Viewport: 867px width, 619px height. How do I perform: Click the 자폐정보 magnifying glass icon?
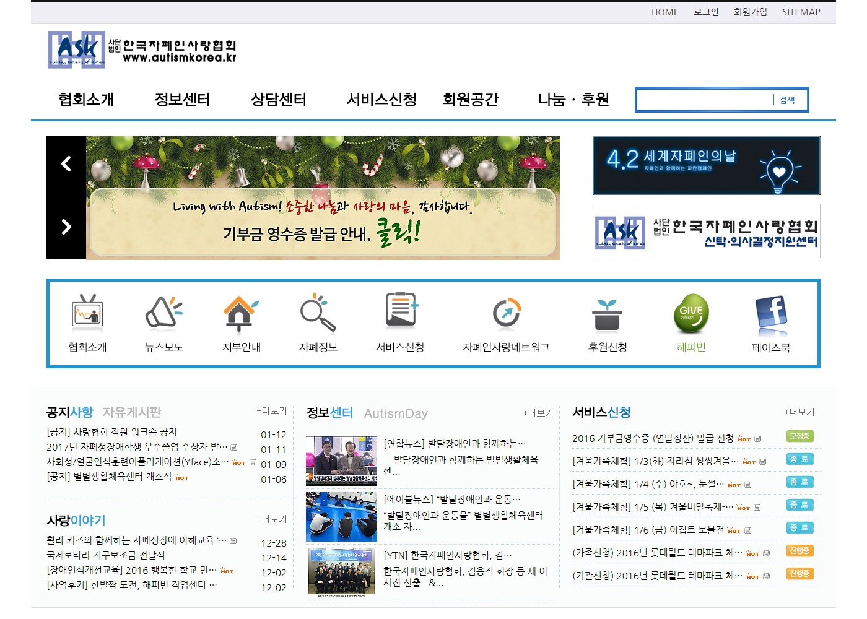318,313
